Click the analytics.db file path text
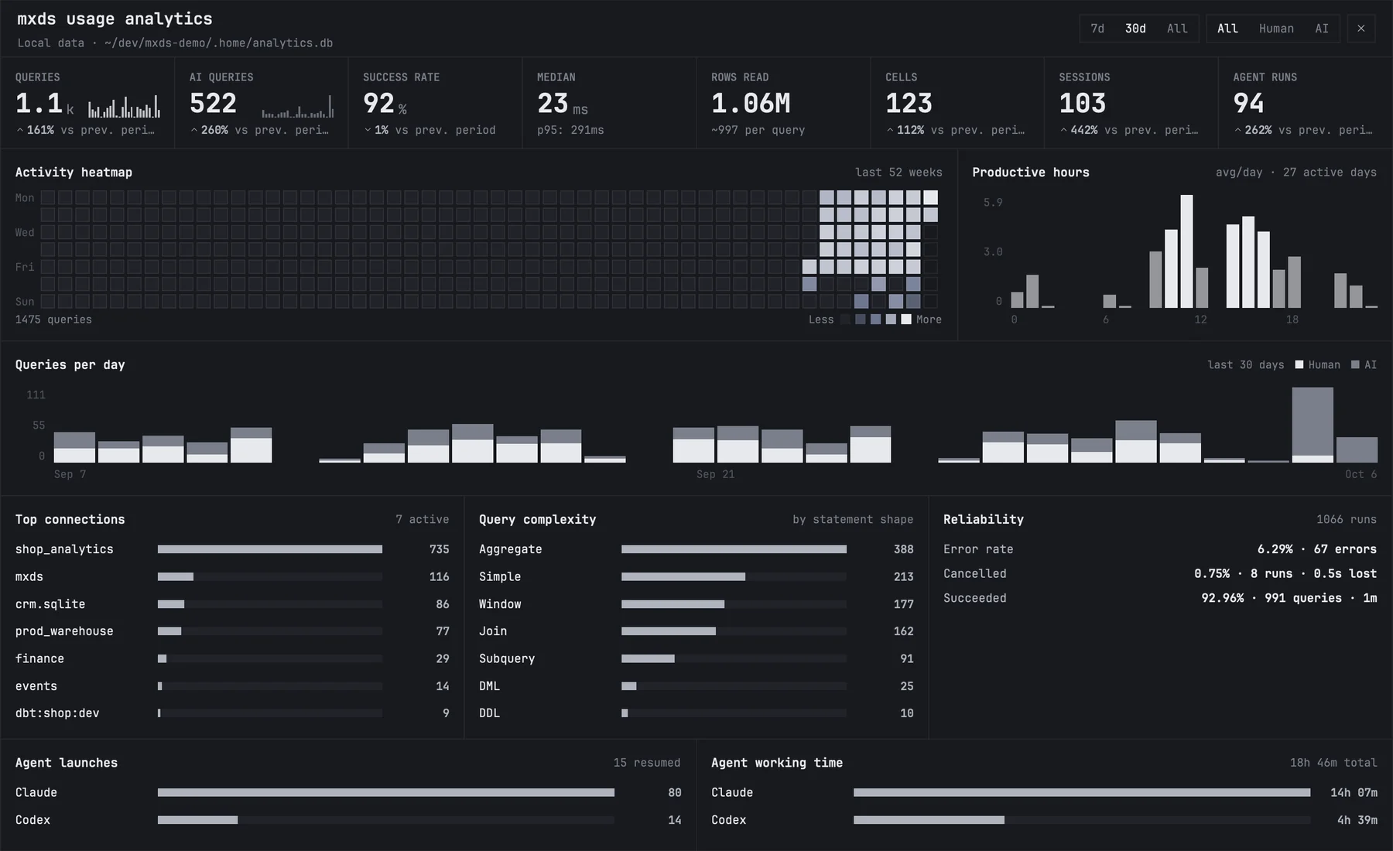 click(218, 43)
